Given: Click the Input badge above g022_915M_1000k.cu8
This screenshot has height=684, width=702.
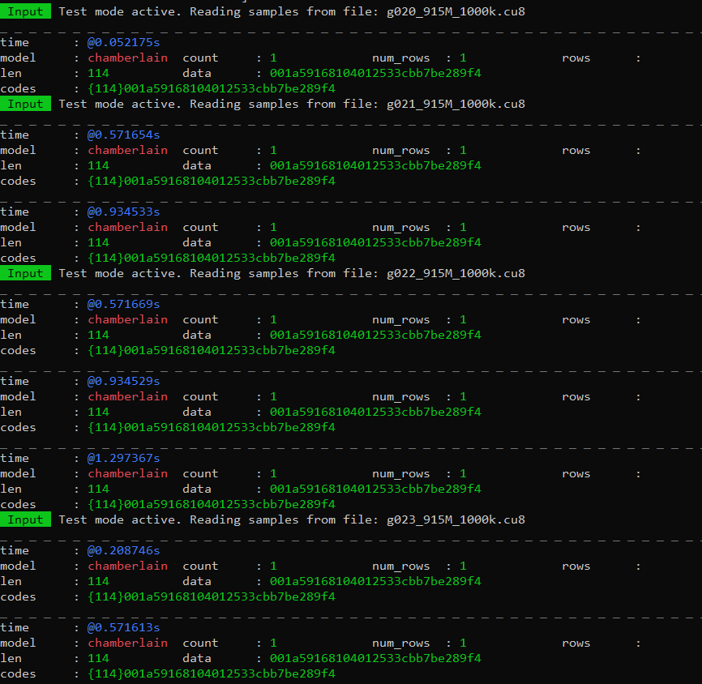Looking at the screenshot, I should [25, 273].
